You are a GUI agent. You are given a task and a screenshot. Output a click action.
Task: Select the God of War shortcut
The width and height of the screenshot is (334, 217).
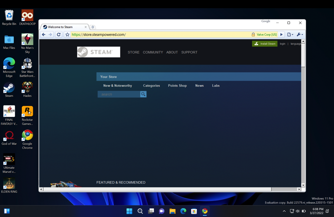[x=9, y=138]
